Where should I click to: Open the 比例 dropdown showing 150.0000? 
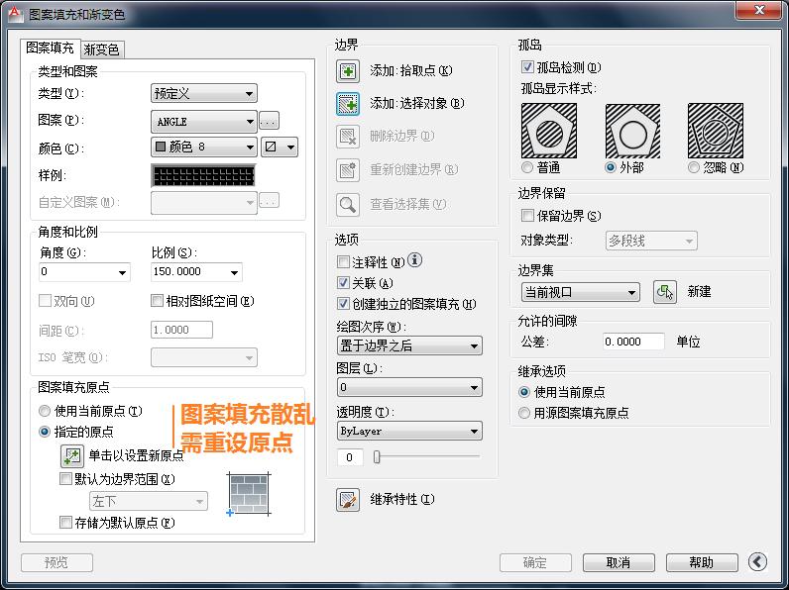[x=196, y=272]
